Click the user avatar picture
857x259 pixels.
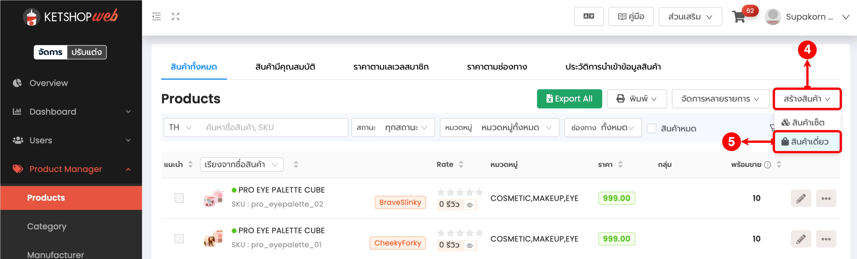pyautogui.click(x=772, y=17)
